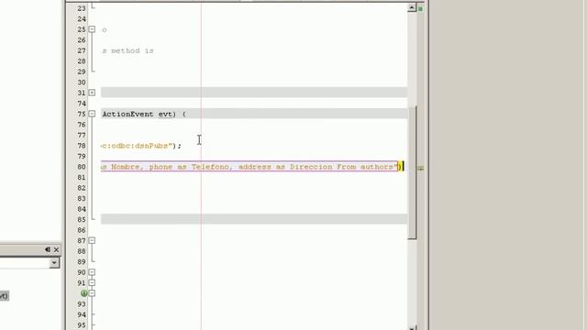This screenshot has width=587, height=330.
Task: Close the left side panel with the X
Action: point(57,249)
